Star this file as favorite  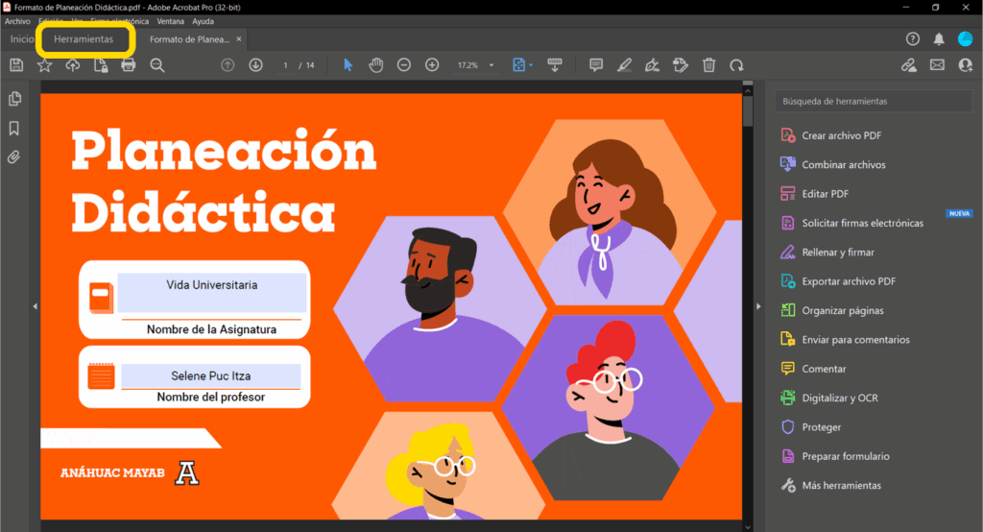44,65
